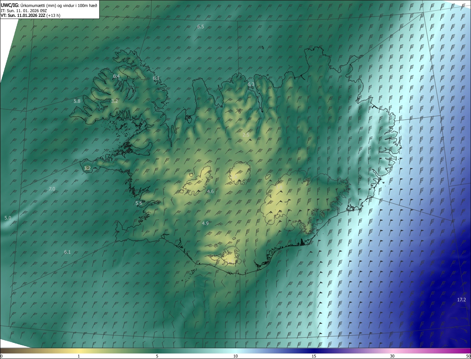Click the color scale tick label 30
Screen dimensions: 471x359
[x=392, y=356]
